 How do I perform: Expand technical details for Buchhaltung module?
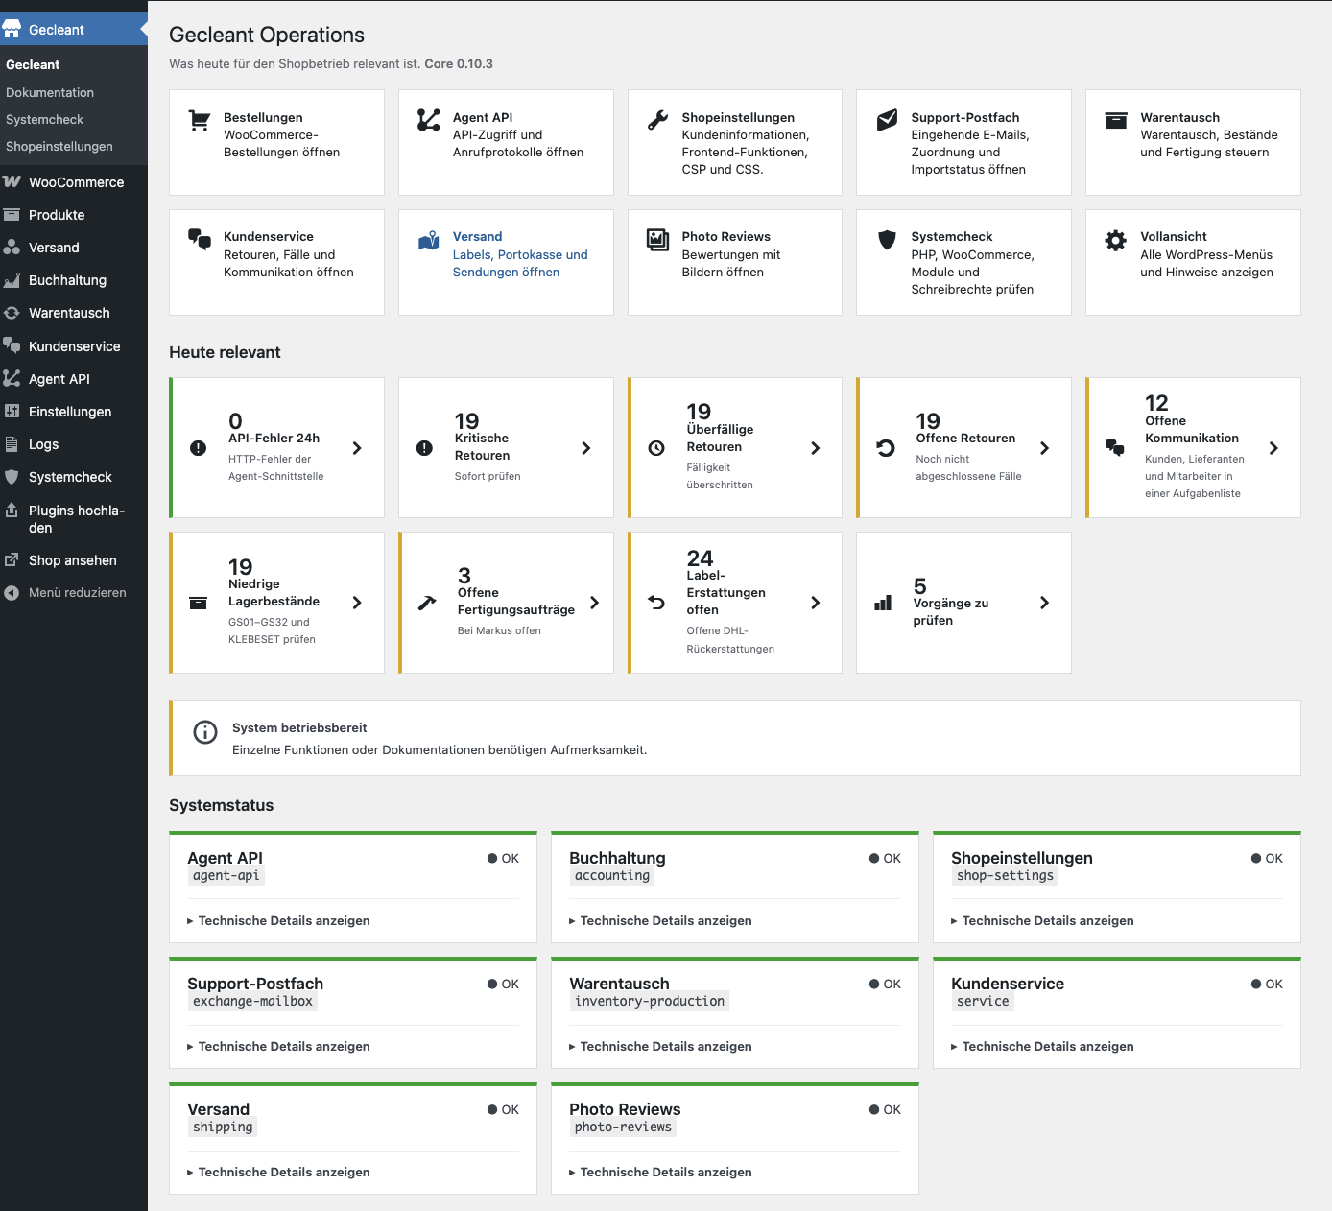[660, 920]
